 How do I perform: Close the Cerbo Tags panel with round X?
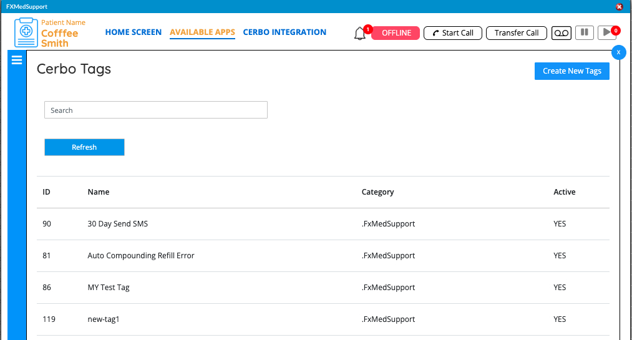coord(618,52)
